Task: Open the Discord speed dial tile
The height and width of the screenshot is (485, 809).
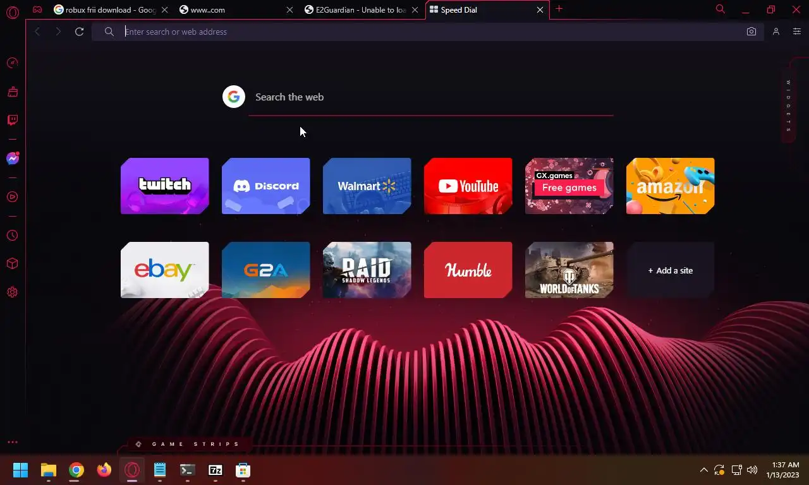Action: (x=266, y=186)
